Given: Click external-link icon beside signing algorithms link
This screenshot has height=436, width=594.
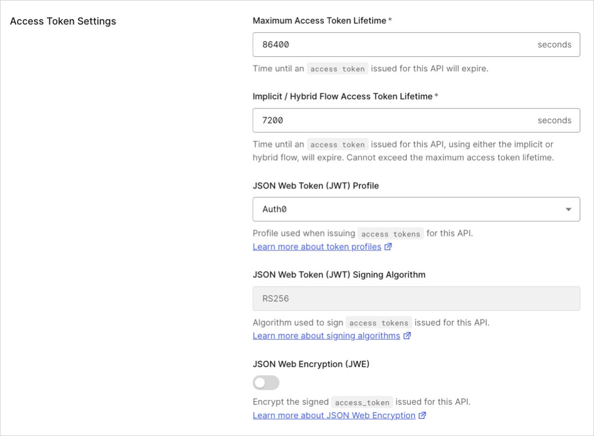Looking at the screenshot, I should click(x=407, y=336).
